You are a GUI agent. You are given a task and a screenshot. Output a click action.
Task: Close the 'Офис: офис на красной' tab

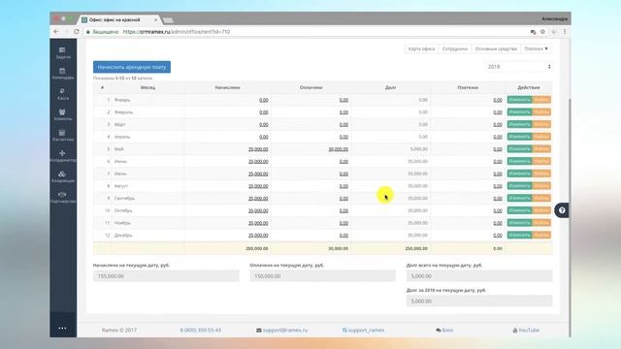point(155,19)
